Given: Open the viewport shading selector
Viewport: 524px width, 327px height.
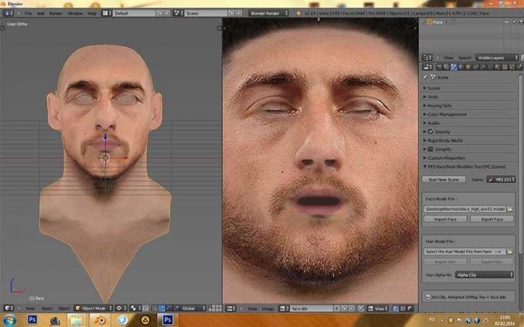Looking at the screenshot, I should point(121,309).
